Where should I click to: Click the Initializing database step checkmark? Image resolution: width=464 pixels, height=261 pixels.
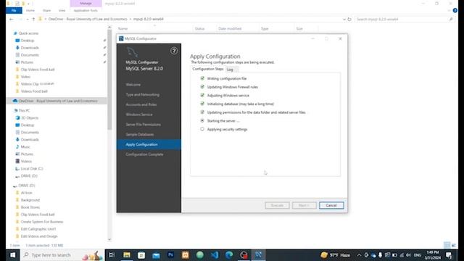202,104
